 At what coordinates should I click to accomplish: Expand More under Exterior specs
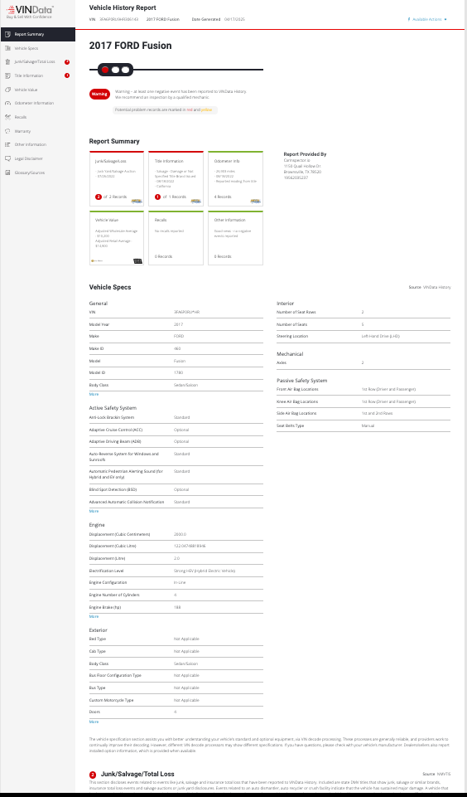pyautogui.click(x=94, y=722)
